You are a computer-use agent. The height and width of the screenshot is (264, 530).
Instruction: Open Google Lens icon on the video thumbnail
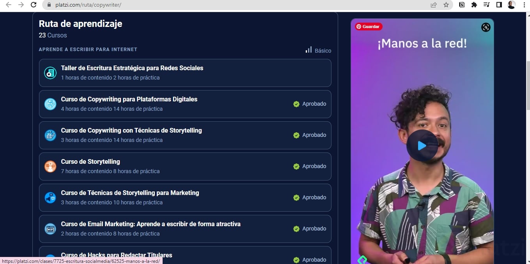(x=486, y=27)
